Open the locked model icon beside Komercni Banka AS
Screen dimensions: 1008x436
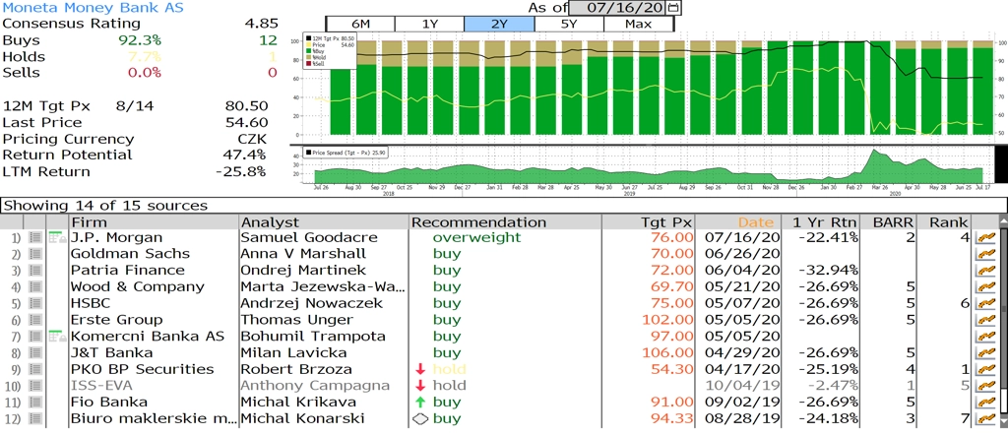click(x=58, y=337)
